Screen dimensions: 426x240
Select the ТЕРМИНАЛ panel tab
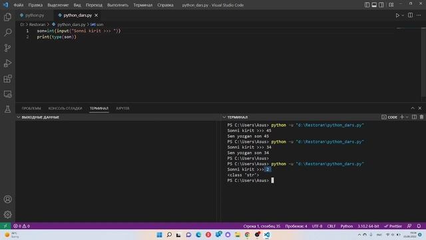pyautogui.click(x=99, y=108)
